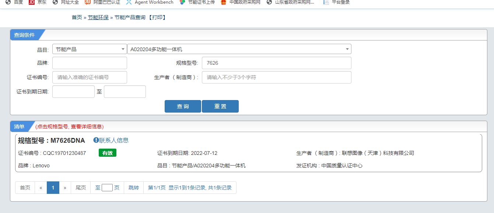Open the 平台登录 bookmark
Image resolution: width=494 pixels, height=213 pixels.
336,2
